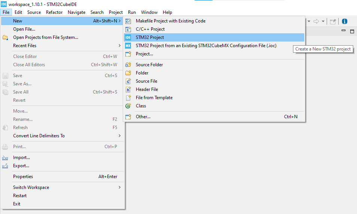
Task: Click the Export icon in File menu
Action: (x=5, y=166)
